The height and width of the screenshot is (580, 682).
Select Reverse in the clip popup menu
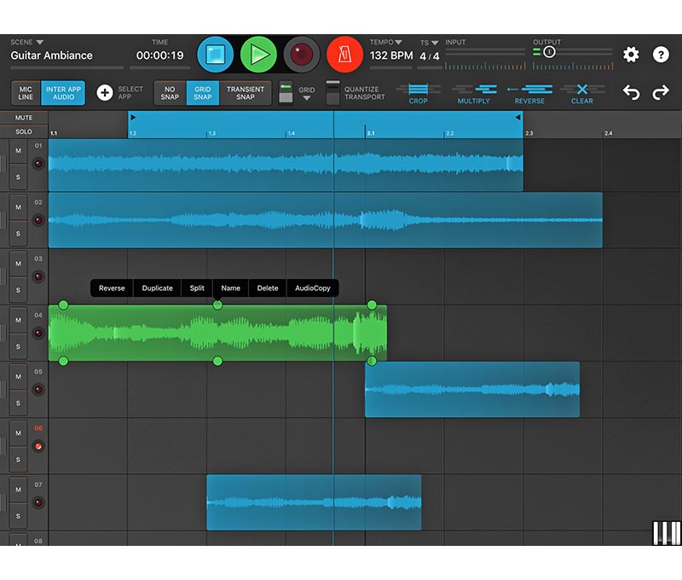[112, 288]
